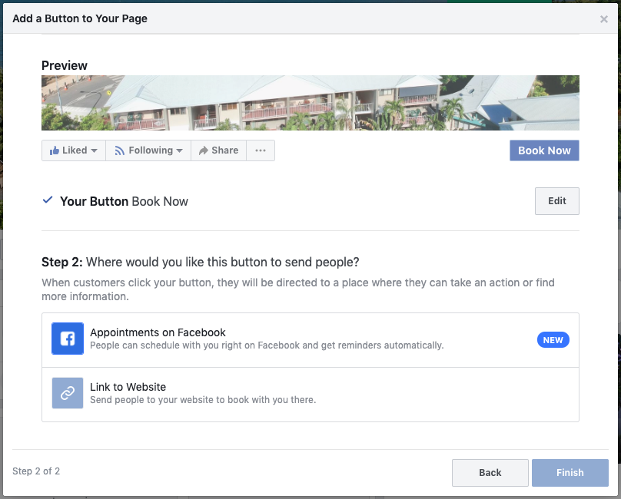Close the Add a Button dialog
621x499 pixels.
(603, 19)
